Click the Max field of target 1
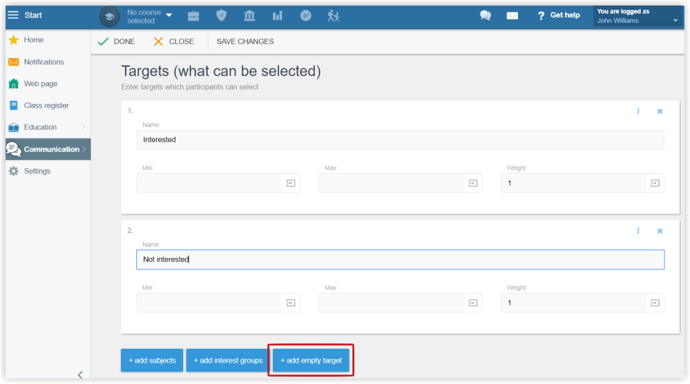 pos(391,183)
